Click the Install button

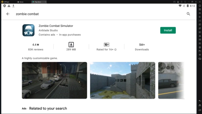click(x=168, y=30)
